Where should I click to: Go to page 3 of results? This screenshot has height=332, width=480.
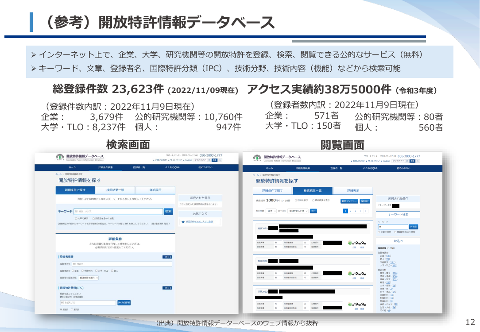(x=356, y=211)
